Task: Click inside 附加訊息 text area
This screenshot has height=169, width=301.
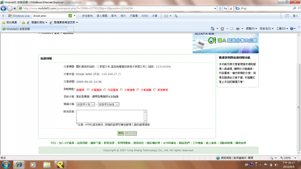Action: [110, 116]
